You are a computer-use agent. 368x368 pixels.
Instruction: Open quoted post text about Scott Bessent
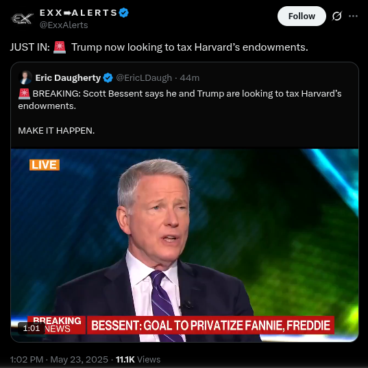180,100
